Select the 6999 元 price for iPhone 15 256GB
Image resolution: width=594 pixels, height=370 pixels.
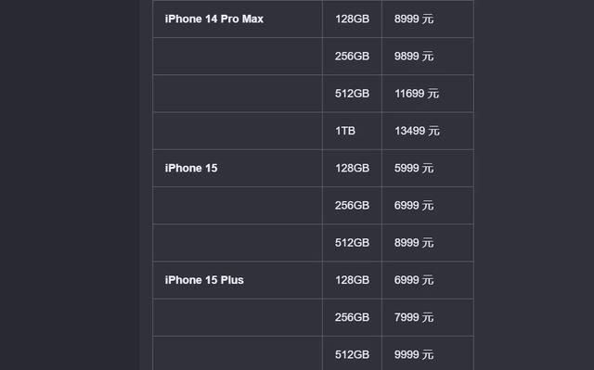coord(414,206)
